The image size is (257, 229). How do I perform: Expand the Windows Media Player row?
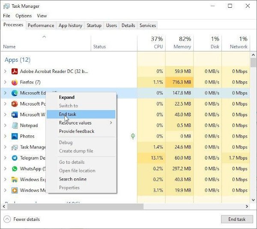point(5,190)
